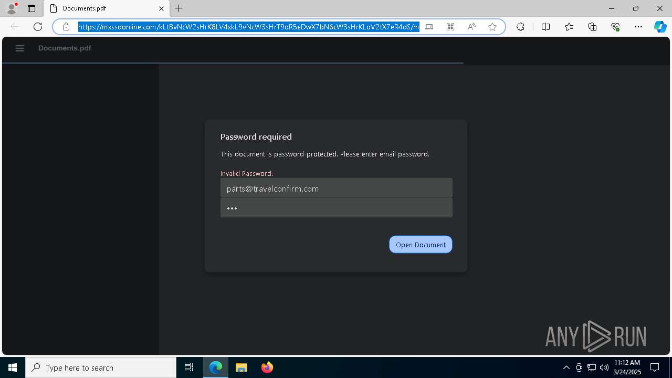Viewport: 672px width, 378px height.
Task: Open the Collections icon
Action: pos(592,27)
